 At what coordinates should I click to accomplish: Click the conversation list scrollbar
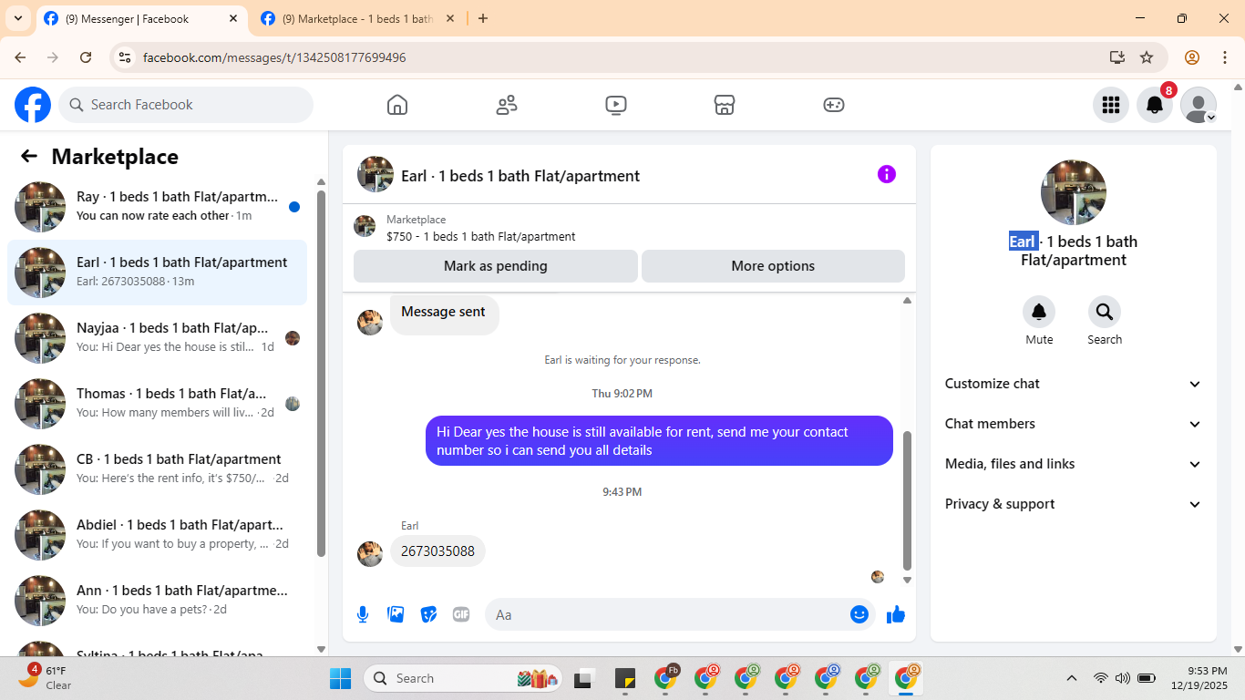(321, 373)
